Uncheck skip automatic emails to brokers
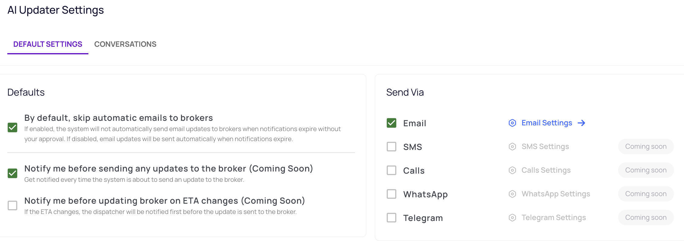684x241 pixels. point(12,127)
